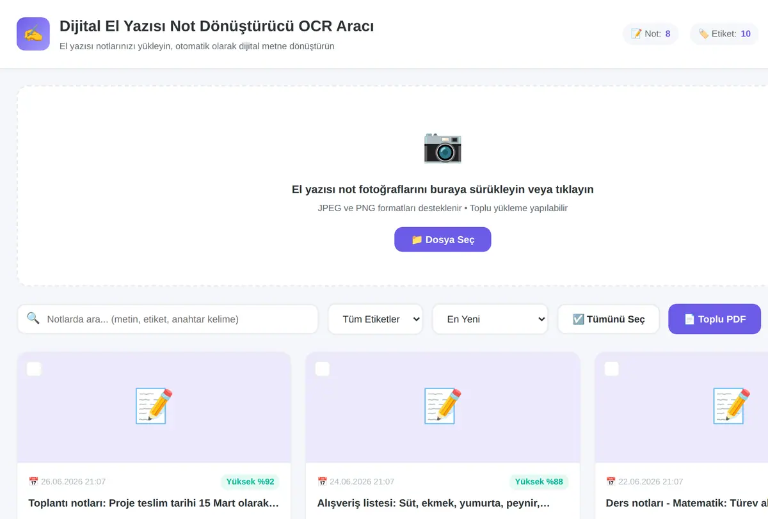Select the Toplantı notları card checkbox
This screenshot has height=519, width=768.
point(34,369)
